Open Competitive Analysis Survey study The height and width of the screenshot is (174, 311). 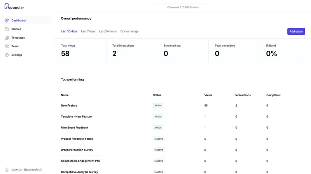tap(79, 172)
